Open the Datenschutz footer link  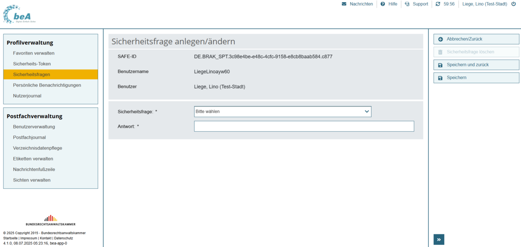click(63, 238)
